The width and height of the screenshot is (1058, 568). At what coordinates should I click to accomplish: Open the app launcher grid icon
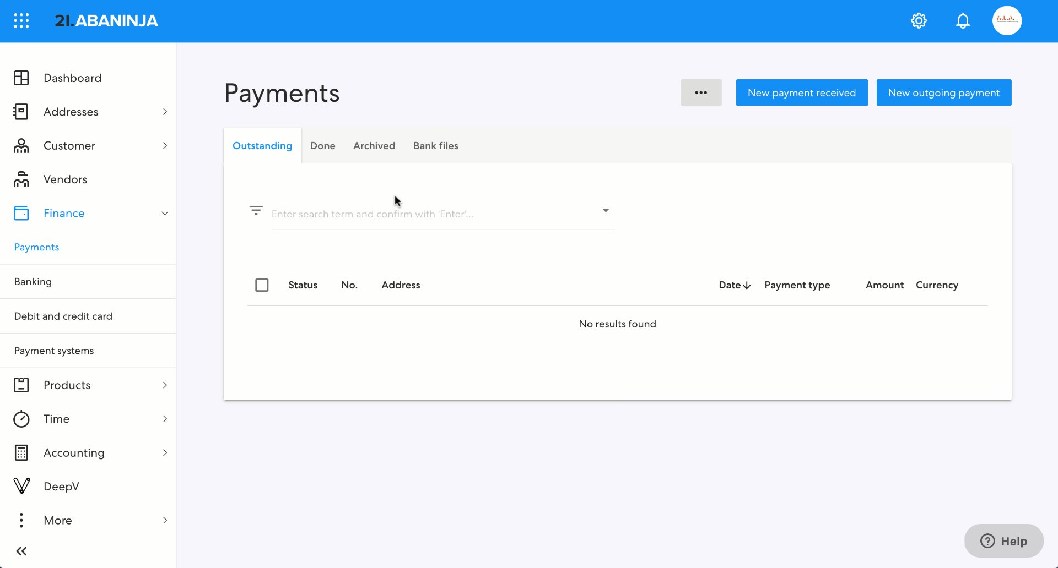pos(21,21)
